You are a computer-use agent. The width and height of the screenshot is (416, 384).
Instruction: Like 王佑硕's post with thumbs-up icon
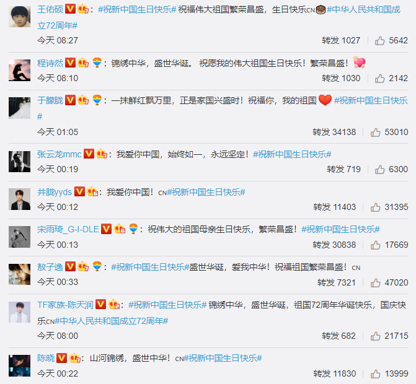tap(379, 40)
